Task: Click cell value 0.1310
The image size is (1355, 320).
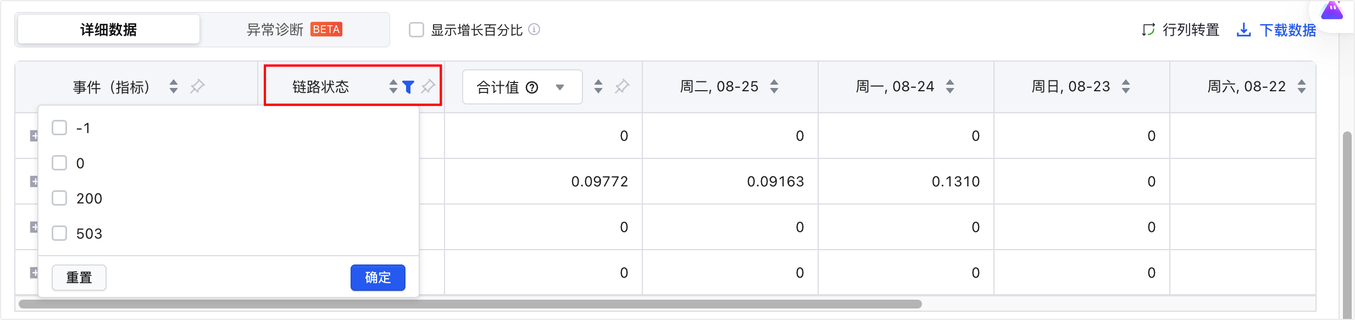Action: (x=956, y=181)
